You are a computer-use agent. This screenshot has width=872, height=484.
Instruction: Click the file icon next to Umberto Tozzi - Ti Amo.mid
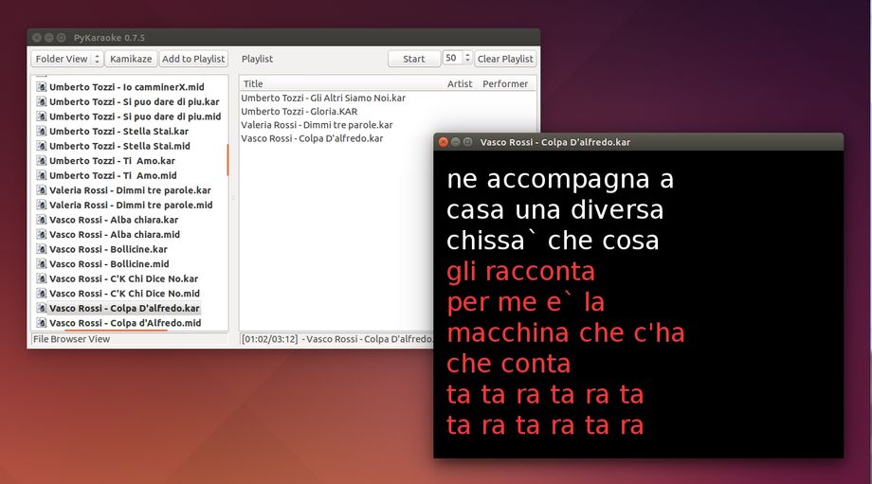(x=42, y=176)
